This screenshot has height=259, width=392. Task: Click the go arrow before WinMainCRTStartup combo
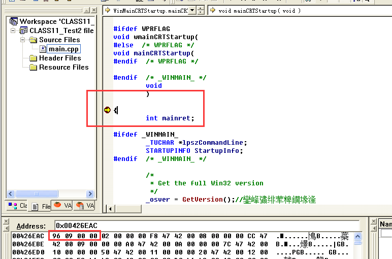pos(108,10)
